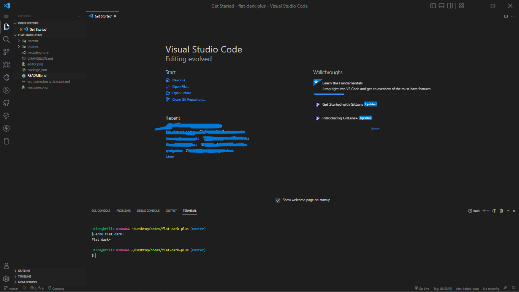
Task: Open CHANGELOG.md in the explorer
Action: [x=40, y=59]
